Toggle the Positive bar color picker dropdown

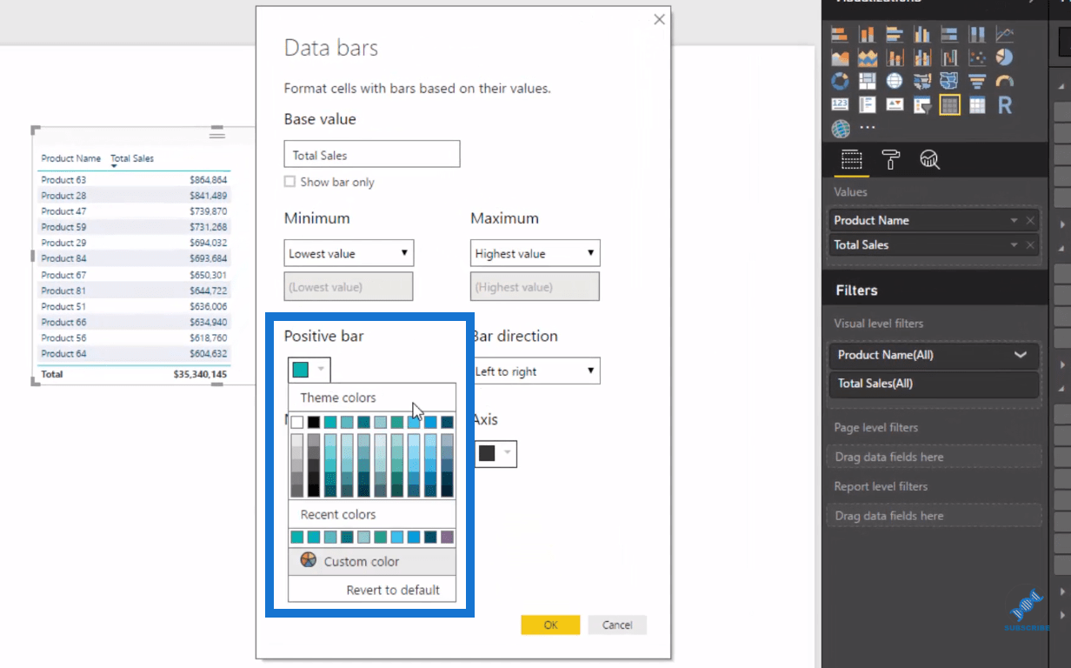coord(309,370)
